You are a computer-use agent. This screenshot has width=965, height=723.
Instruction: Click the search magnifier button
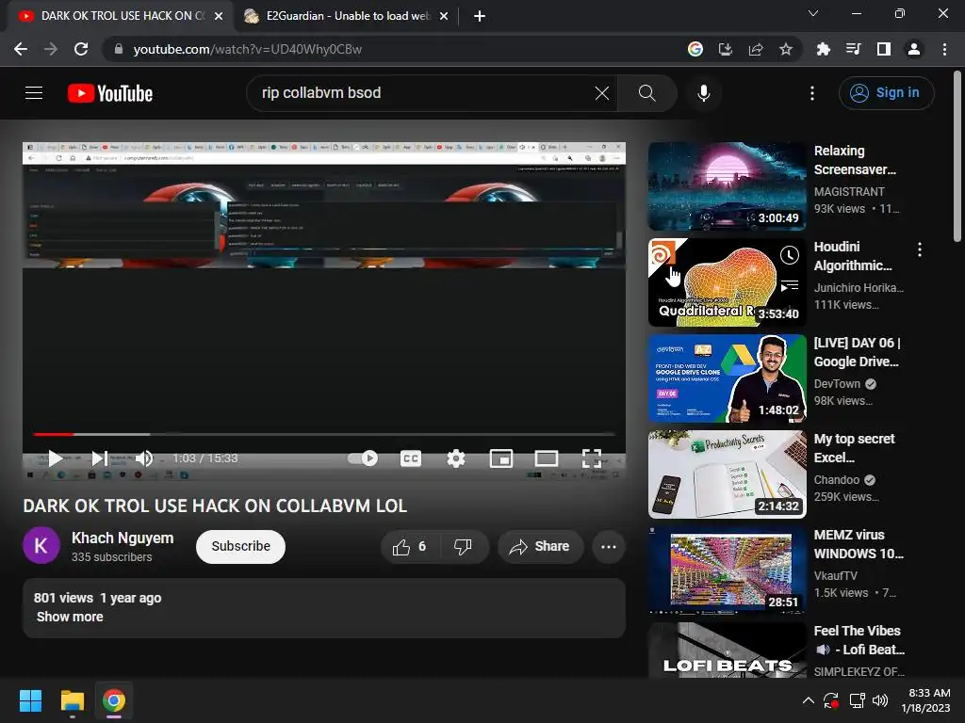pos(646,93)
